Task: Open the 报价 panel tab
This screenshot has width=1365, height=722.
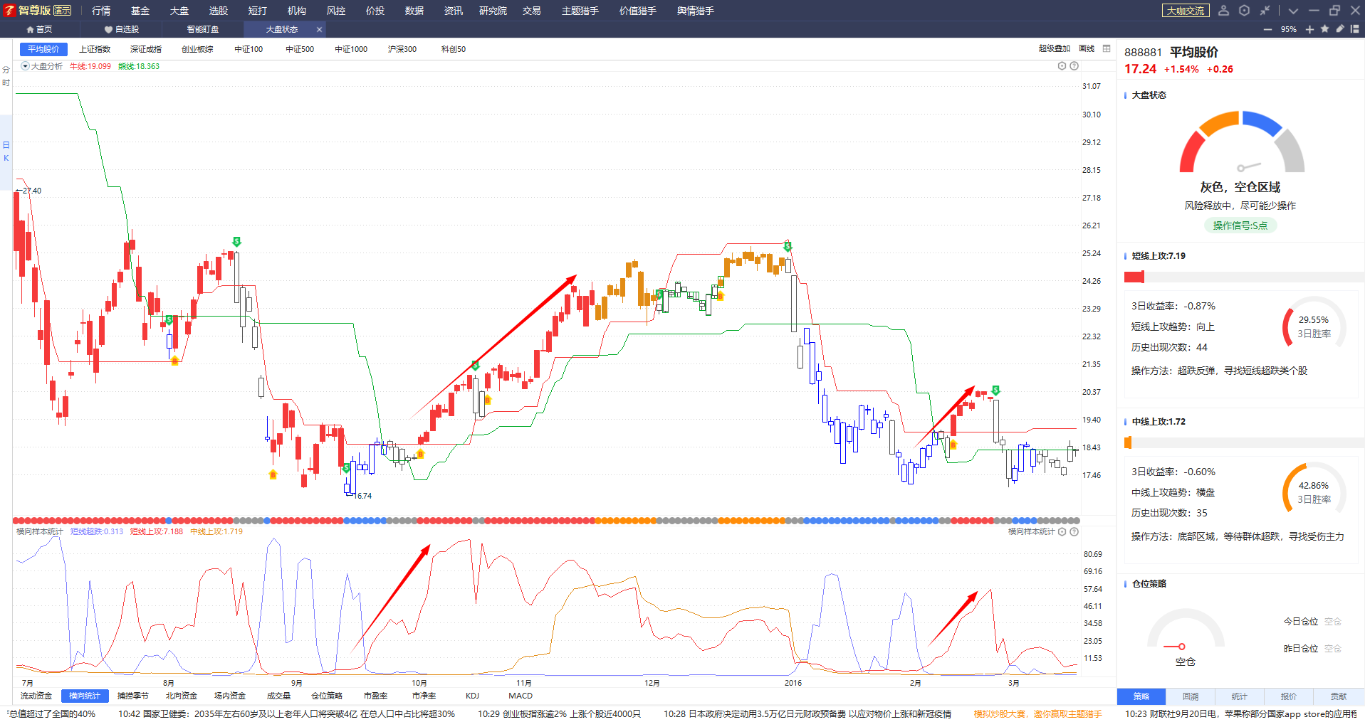Action: 1289,696
